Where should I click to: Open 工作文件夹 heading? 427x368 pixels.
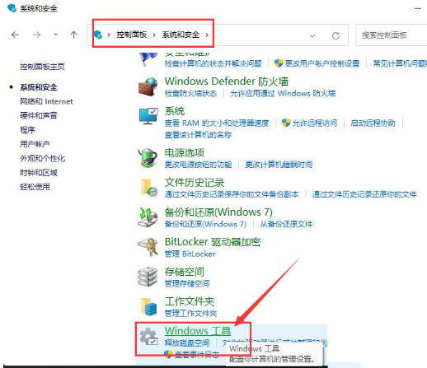pos(190,301)
